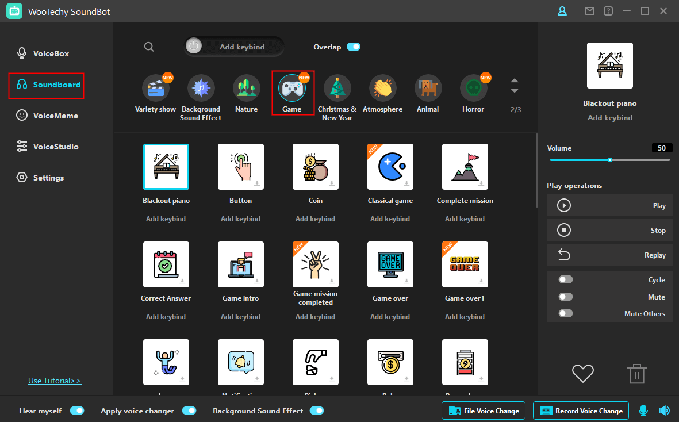Viewport: 679px width, 422px height.
Task: Open the Use Tutorial link
Action: point(55,381)
